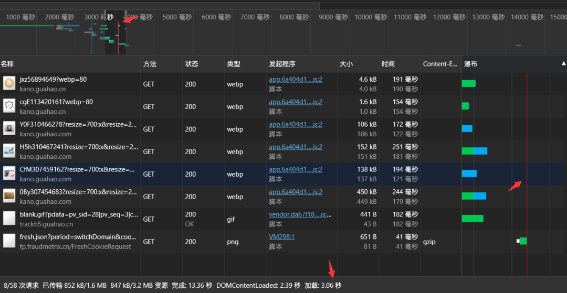Select the fresh.json?period=switchDomain request name
The height and width of the screenshot is (293, 567).
tap(79, 237)
